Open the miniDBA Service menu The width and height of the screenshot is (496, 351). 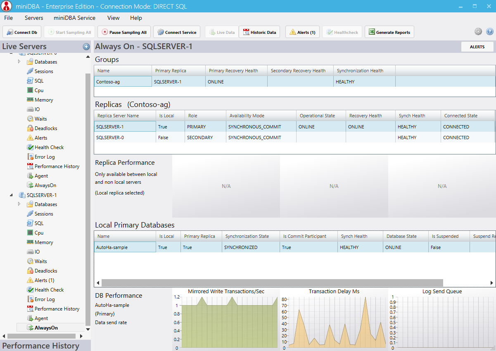(x=74, y=18)
